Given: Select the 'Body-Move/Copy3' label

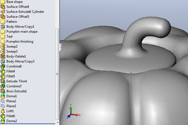Looking at the screenshot, I should (20, 62).
